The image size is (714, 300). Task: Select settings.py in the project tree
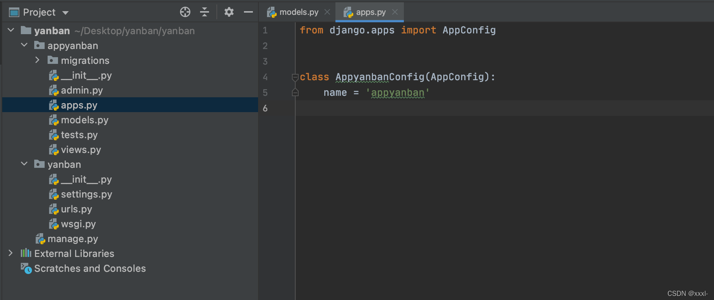click(x=130, y=194)
